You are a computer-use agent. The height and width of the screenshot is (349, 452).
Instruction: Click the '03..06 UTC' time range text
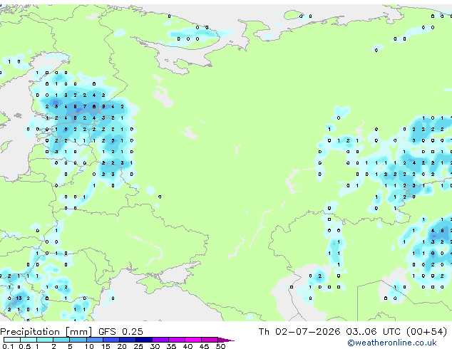[x=374, y=332]
